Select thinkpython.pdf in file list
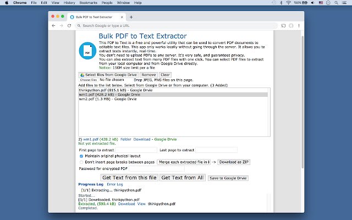This screenshot has height=220, width=352. 173,90
